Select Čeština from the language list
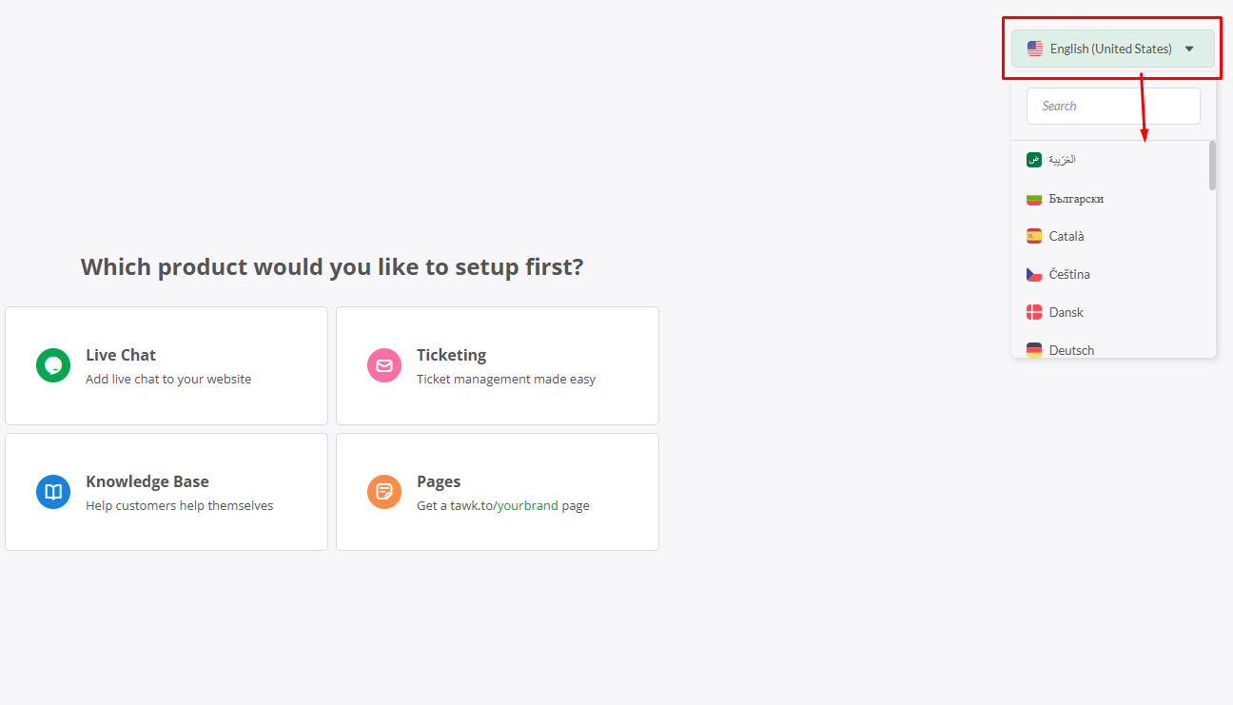1233x705 pixels. pos(1069,274)
